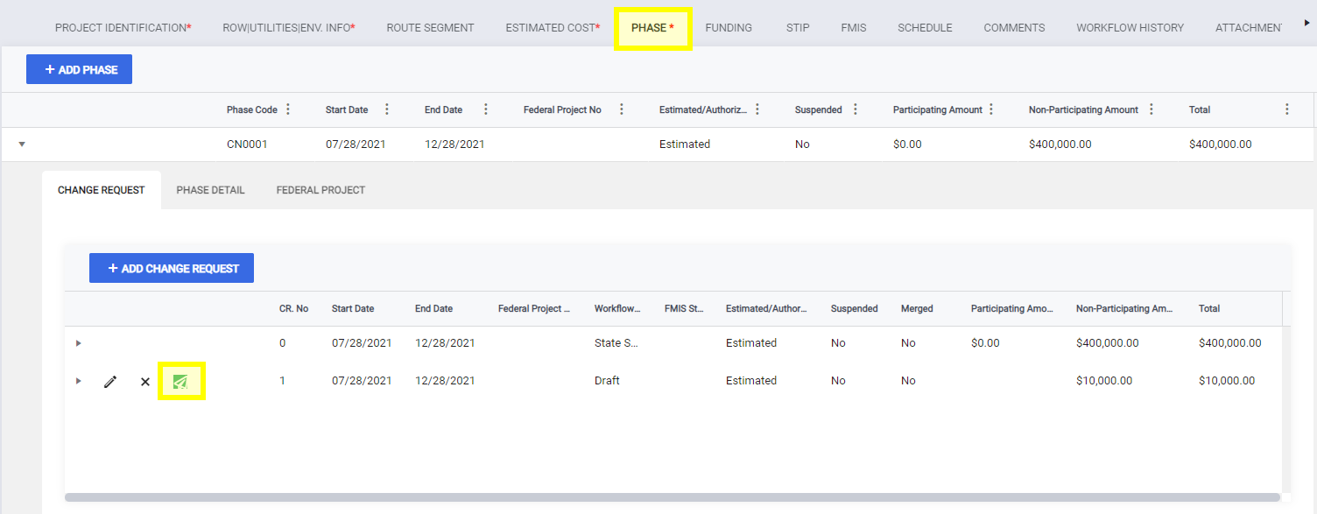Click Draft workflow status cell
Viewport: 1317px width, 514px height.
pyautogui.click(x=607, y=381)
